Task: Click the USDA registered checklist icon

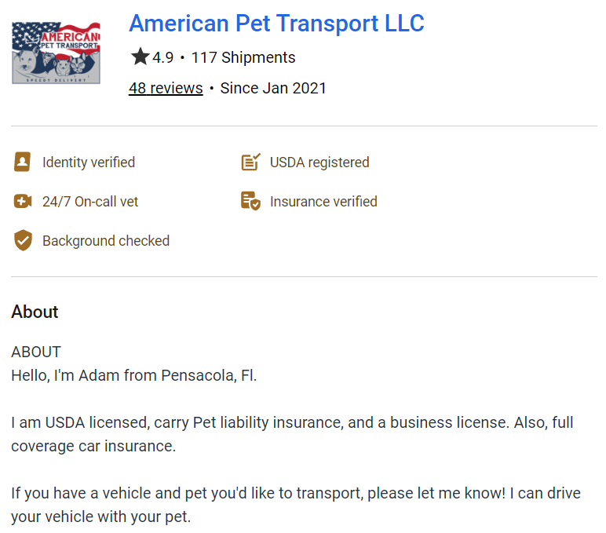Action: (x=251, y=162)
